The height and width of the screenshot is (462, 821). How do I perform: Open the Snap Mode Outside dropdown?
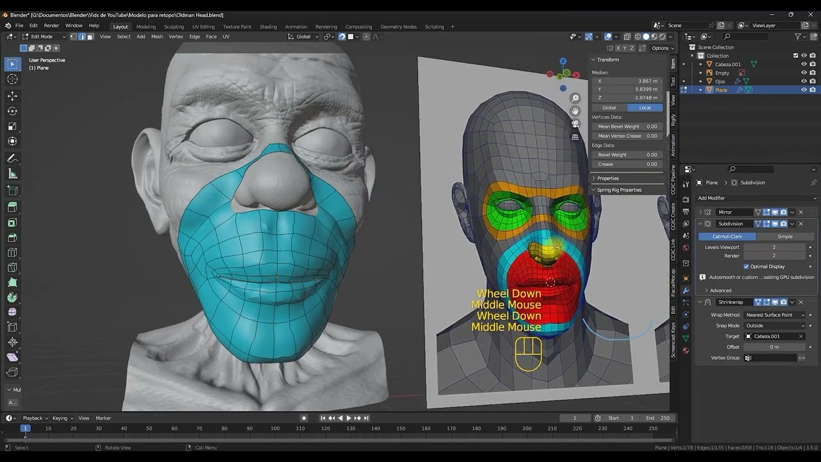click(775, 326)
